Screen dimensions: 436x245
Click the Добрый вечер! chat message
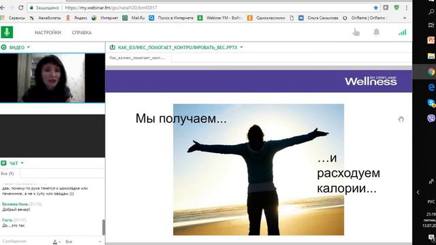[16, 210]
